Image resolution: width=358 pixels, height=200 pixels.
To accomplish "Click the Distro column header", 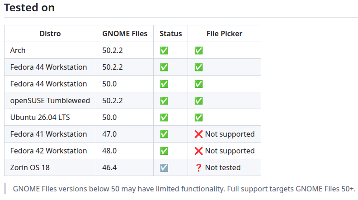I will click(50, 33).
